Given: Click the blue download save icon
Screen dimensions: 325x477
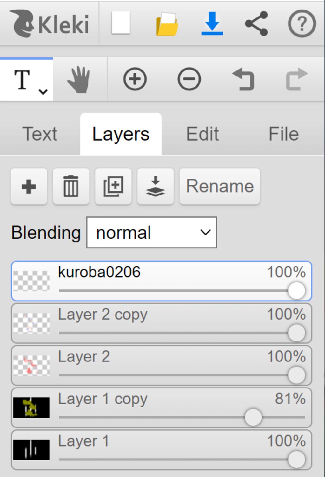Looking at the screenshot, I should click(212, 23).
